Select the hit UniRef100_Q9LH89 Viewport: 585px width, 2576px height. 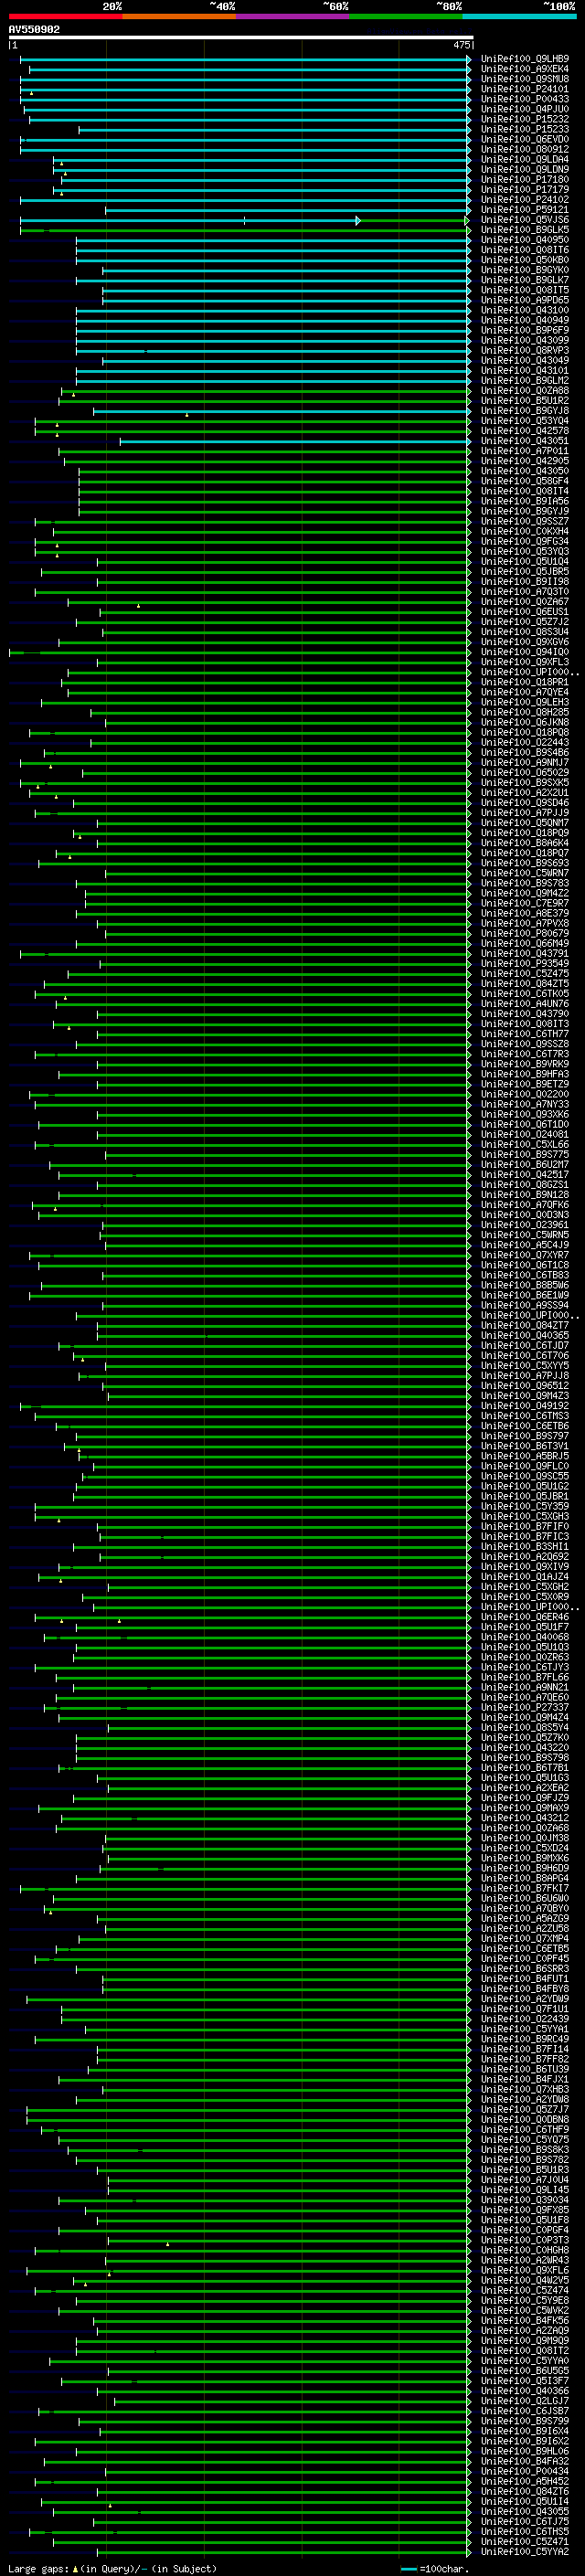click(524, 59)
